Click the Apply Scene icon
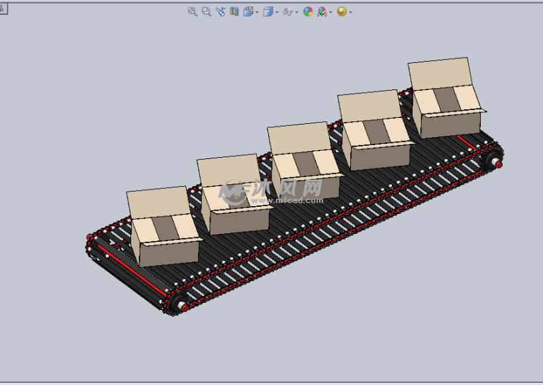543x385 pixels. click(x=322, y=12)
